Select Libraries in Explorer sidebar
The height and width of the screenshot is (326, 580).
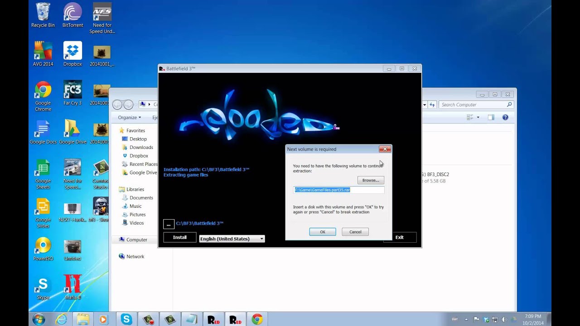(x=135, y=189)
